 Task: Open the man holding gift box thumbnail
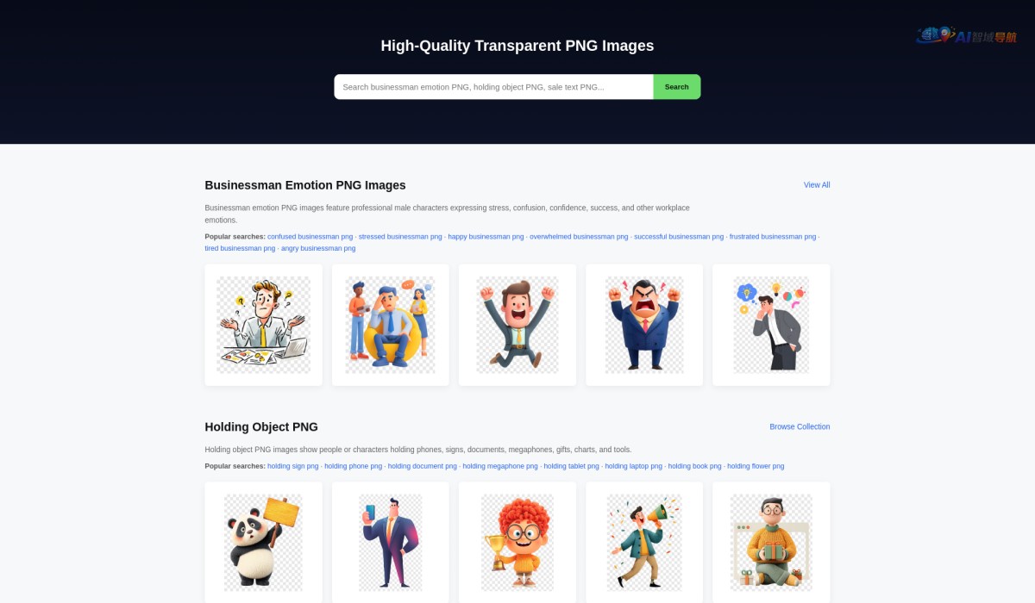point(771,543)
